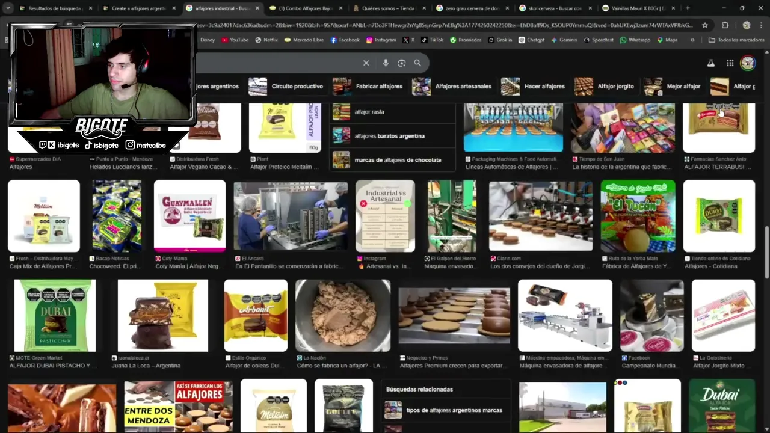
Task: Switch to skol cerveza tab
Action: point(555,8)
